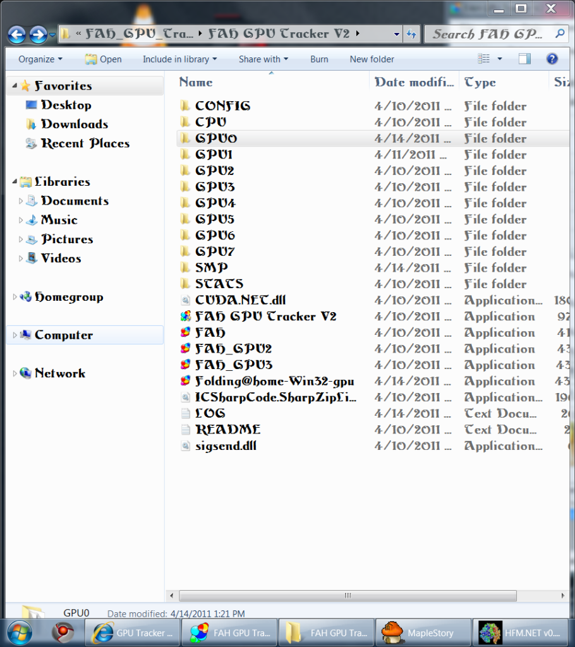Open the Include in library menu

[x=179, y=59]
